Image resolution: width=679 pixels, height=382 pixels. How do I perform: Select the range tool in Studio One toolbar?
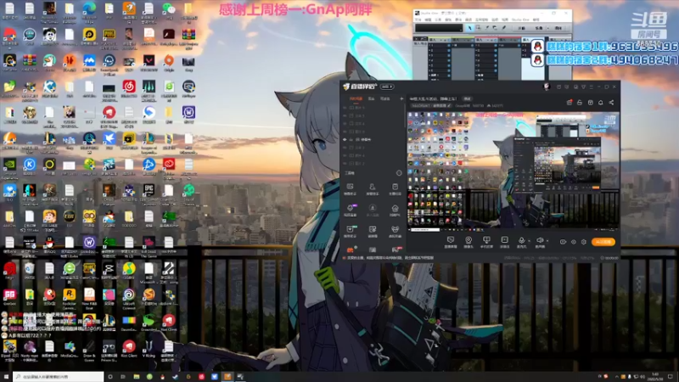[478, 28]
